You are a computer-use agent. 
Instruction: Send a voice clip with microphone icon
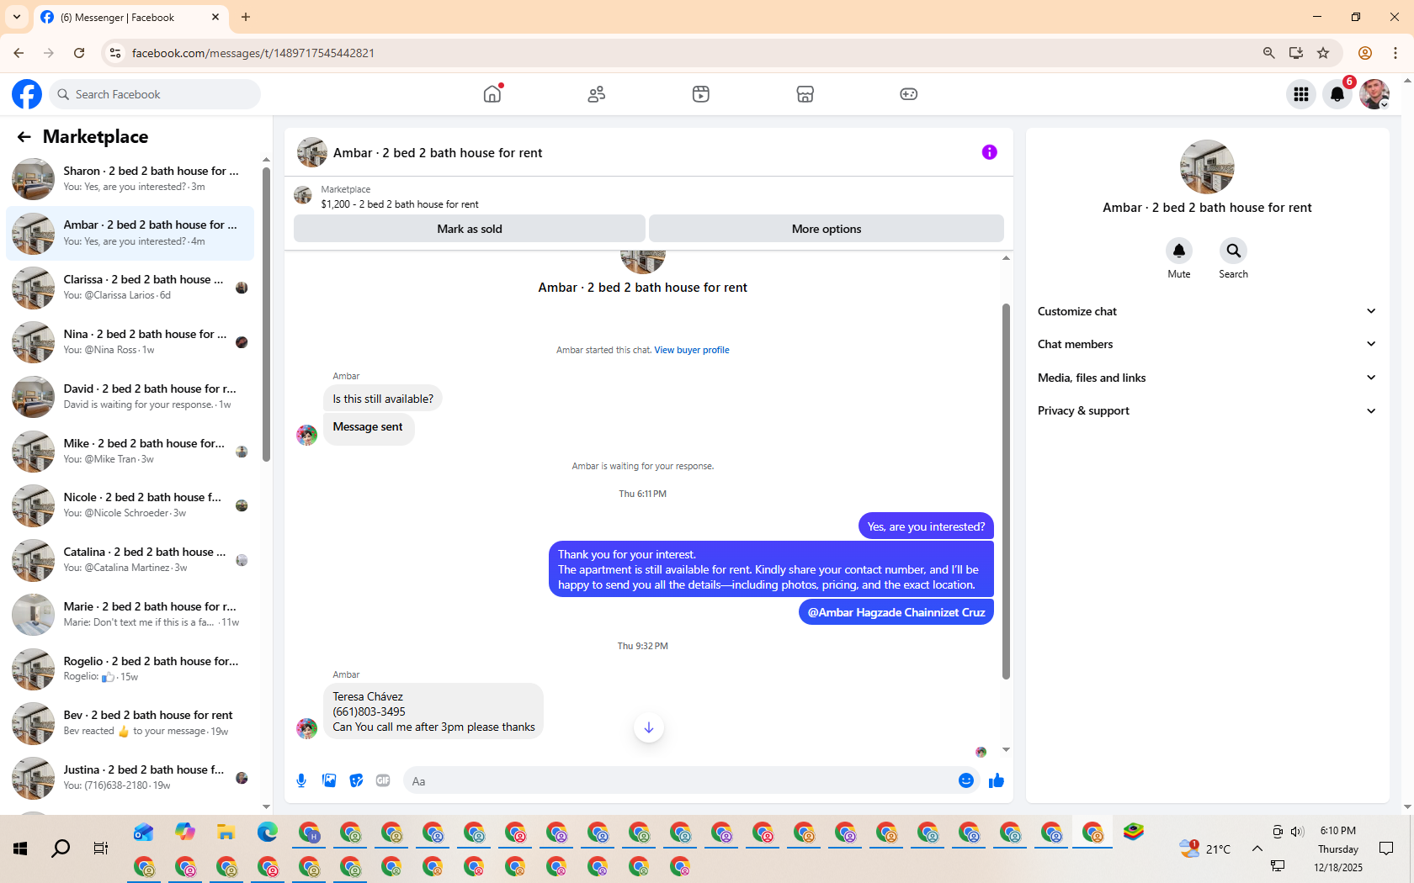point(301,781)
